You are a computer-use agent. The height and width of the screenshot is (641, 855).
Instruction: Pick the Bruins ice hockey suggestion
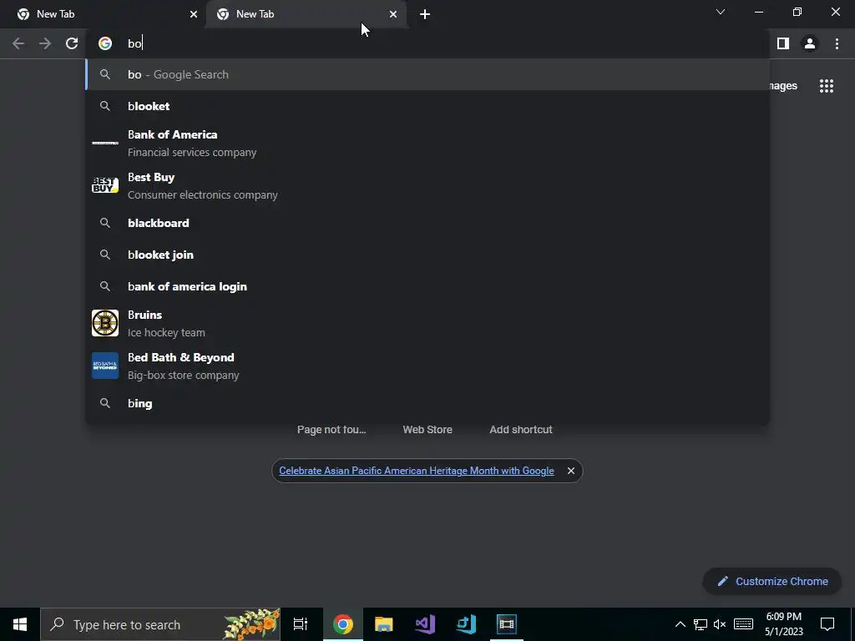[x=428, y=323]
